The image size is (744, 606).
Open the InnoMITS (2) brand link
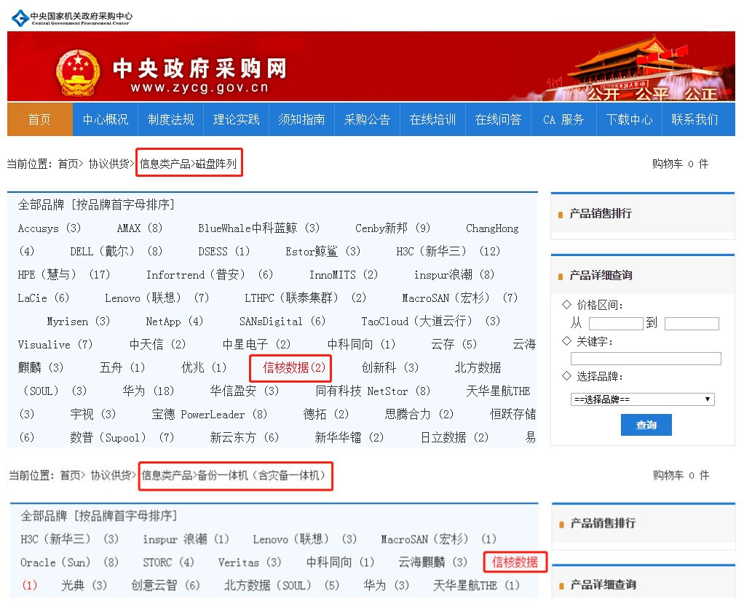(344, 274)
